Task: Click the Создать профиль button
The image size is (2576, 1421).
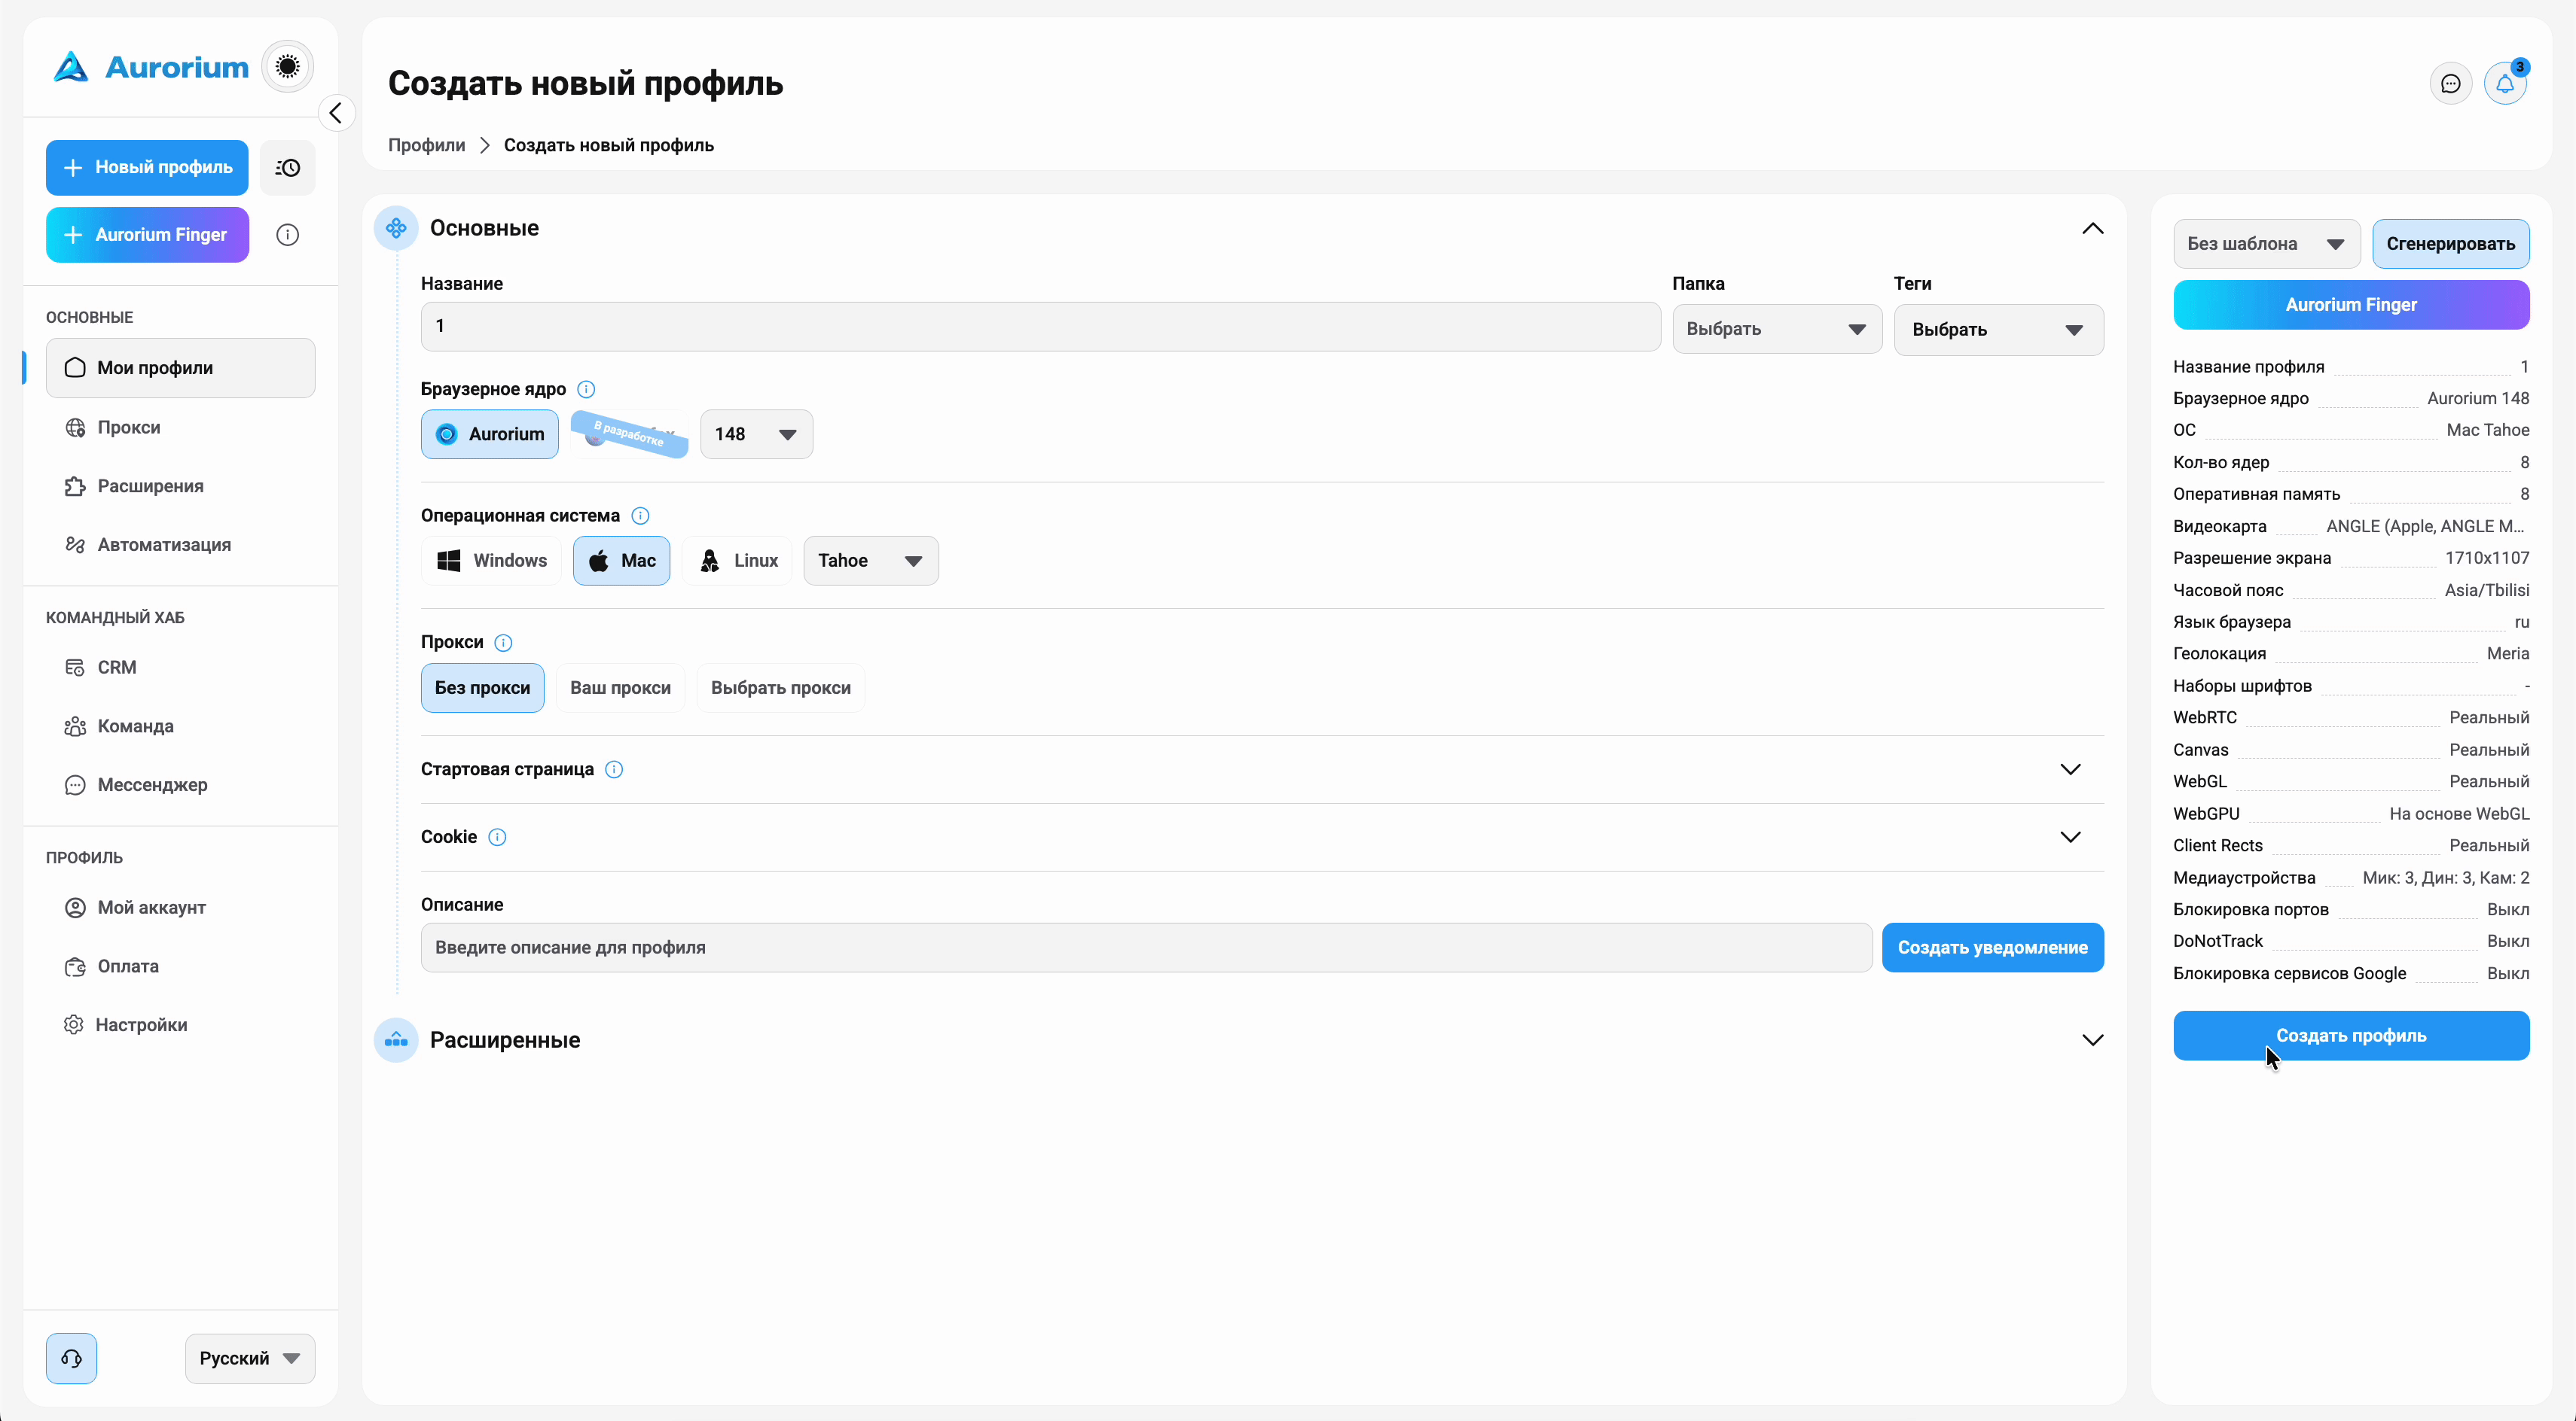Action: coord(2351,1036)
